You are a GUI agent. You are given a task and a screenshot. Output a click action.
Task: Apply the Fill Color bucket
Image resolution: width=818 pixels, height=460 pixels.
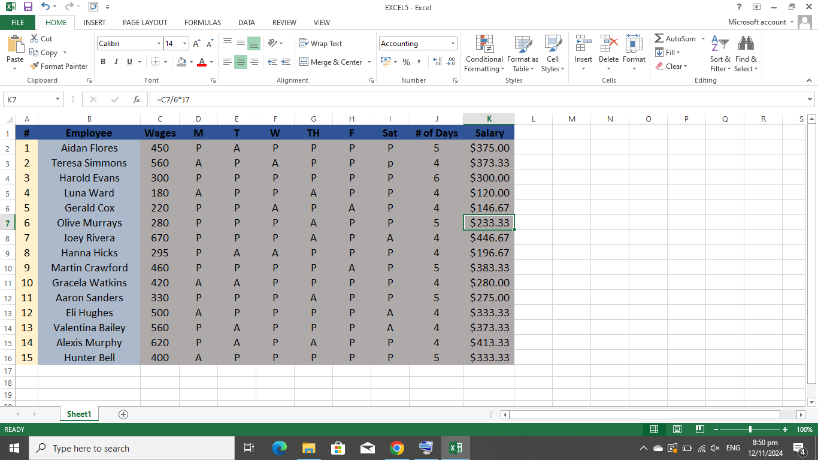182,62
